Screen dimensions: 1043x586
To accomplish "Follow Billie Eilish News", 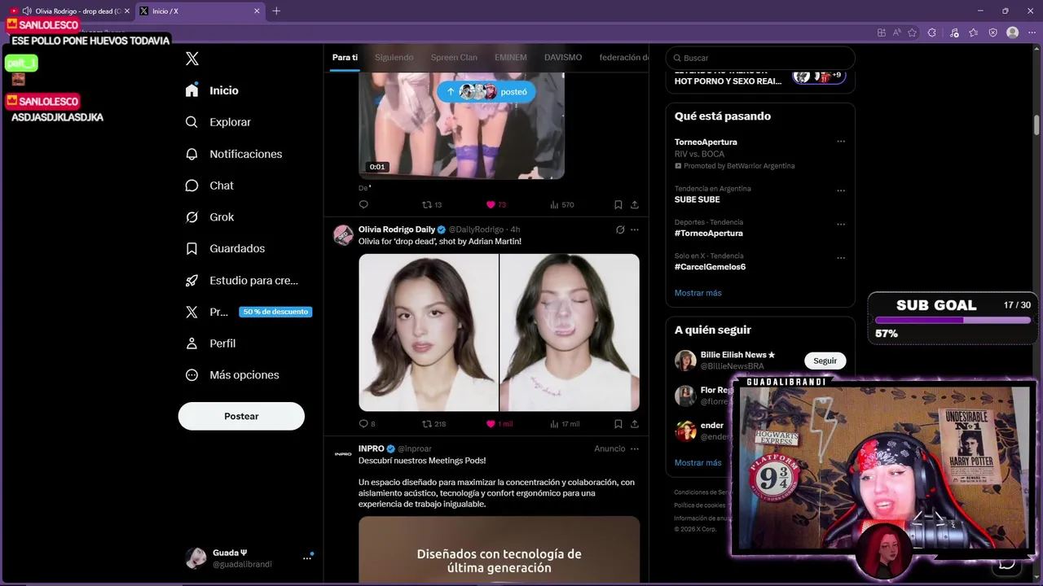I will [825, 361].
